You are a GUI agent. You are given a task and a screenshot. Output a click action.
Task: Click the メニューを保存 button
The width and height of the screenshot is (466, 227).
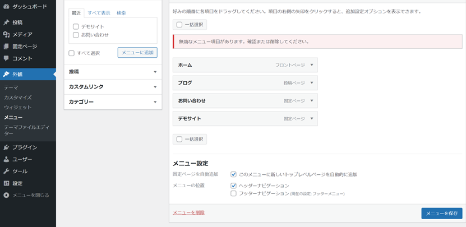(x=441, y=213)
